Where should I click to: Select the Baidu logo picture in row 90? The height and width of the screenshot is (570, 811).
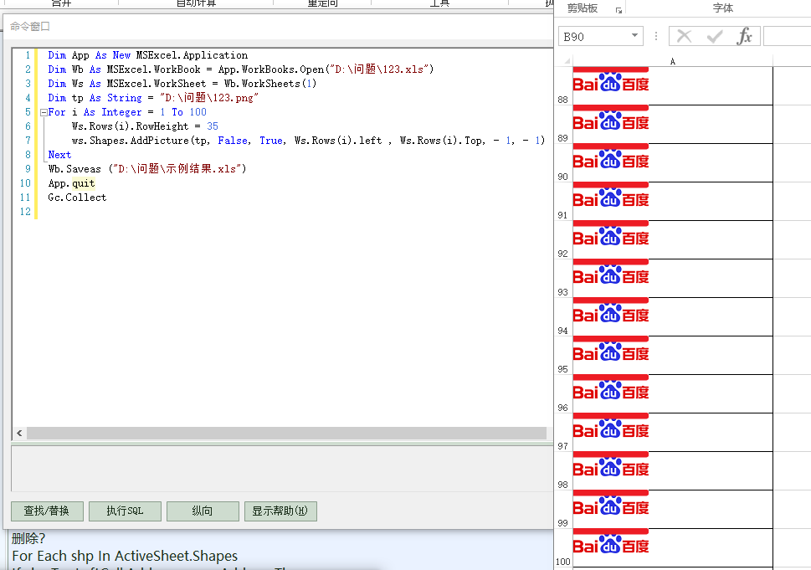coord(610,161)
